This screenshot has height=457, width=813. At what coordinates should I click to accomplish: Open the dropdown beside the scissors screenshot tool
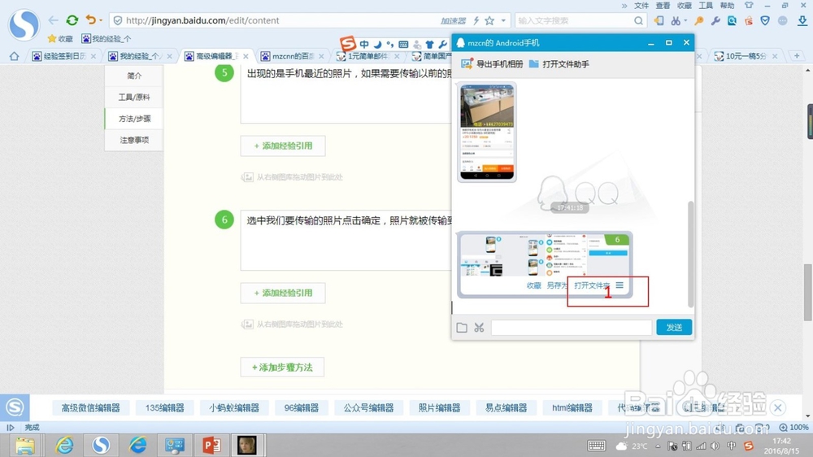[685, 20]
